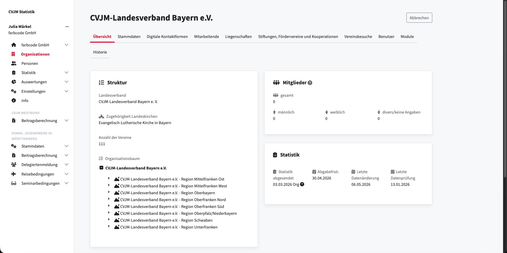Image resolution: width=507 pixels, height=253 pixels.
Task: Click the Reisebedingungen airplane icon
Action: coord(14,174)
